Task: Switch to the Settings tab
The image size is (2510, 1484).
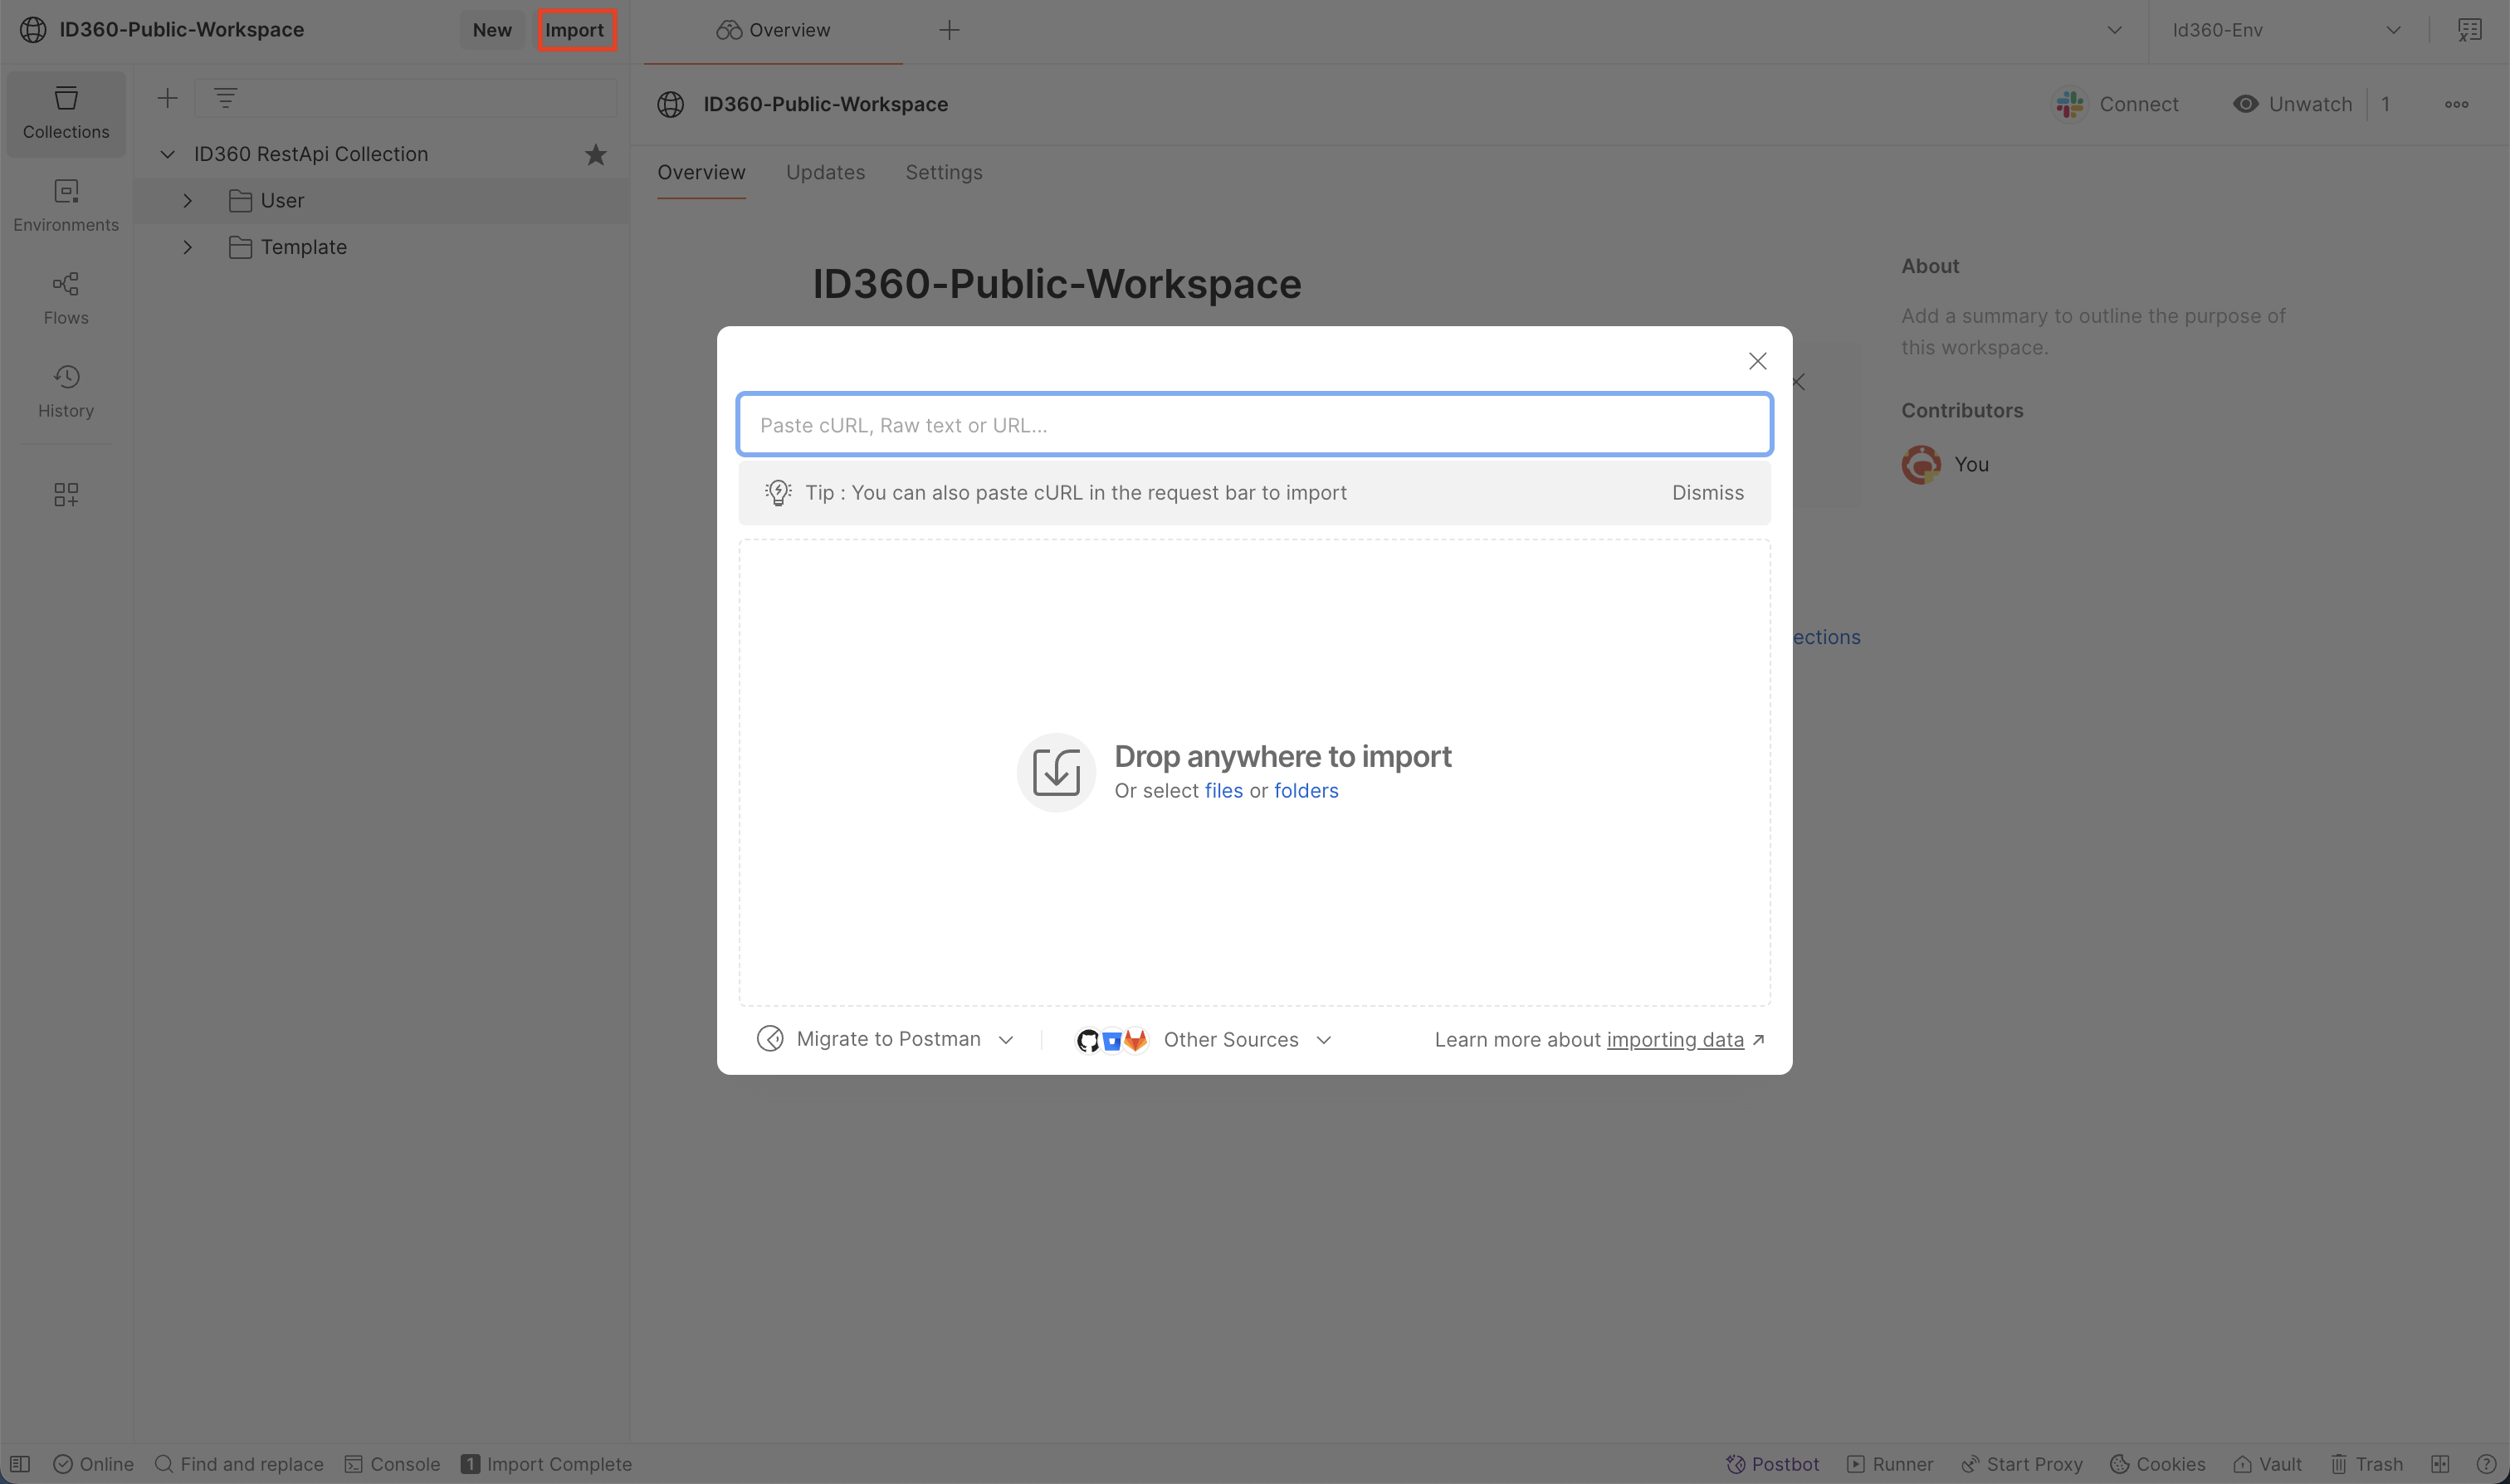Action: (x=944, y=172)
